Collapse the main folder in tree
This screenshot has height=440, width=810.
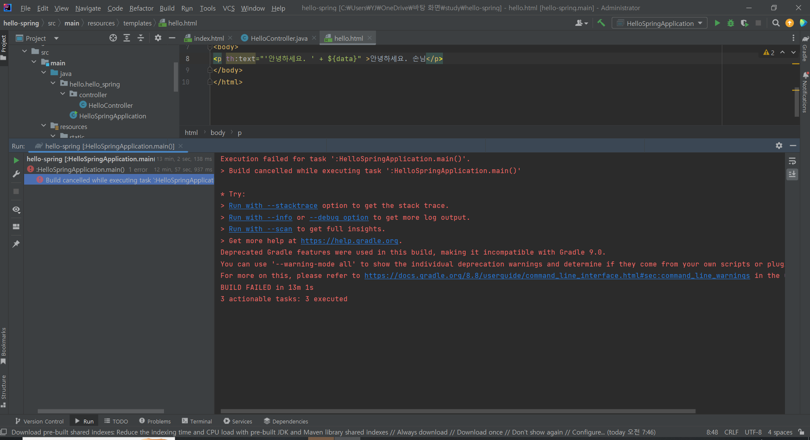click(34, 62)
